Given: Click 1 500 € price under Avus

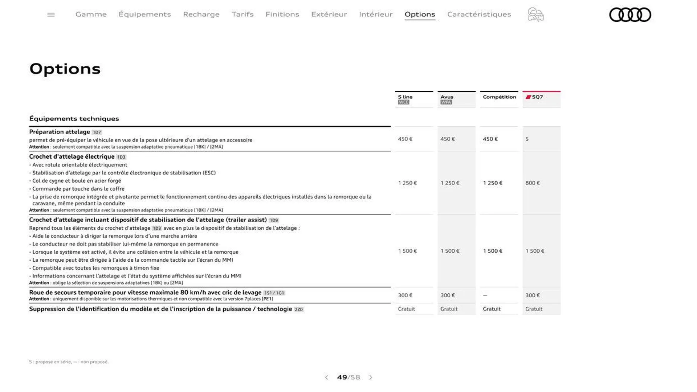Looking at the screenshot, I should point(450,251).
